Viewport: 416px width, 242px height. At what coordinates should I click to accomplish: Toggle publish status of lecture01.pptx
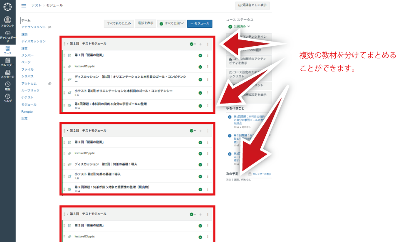point(200,67)
